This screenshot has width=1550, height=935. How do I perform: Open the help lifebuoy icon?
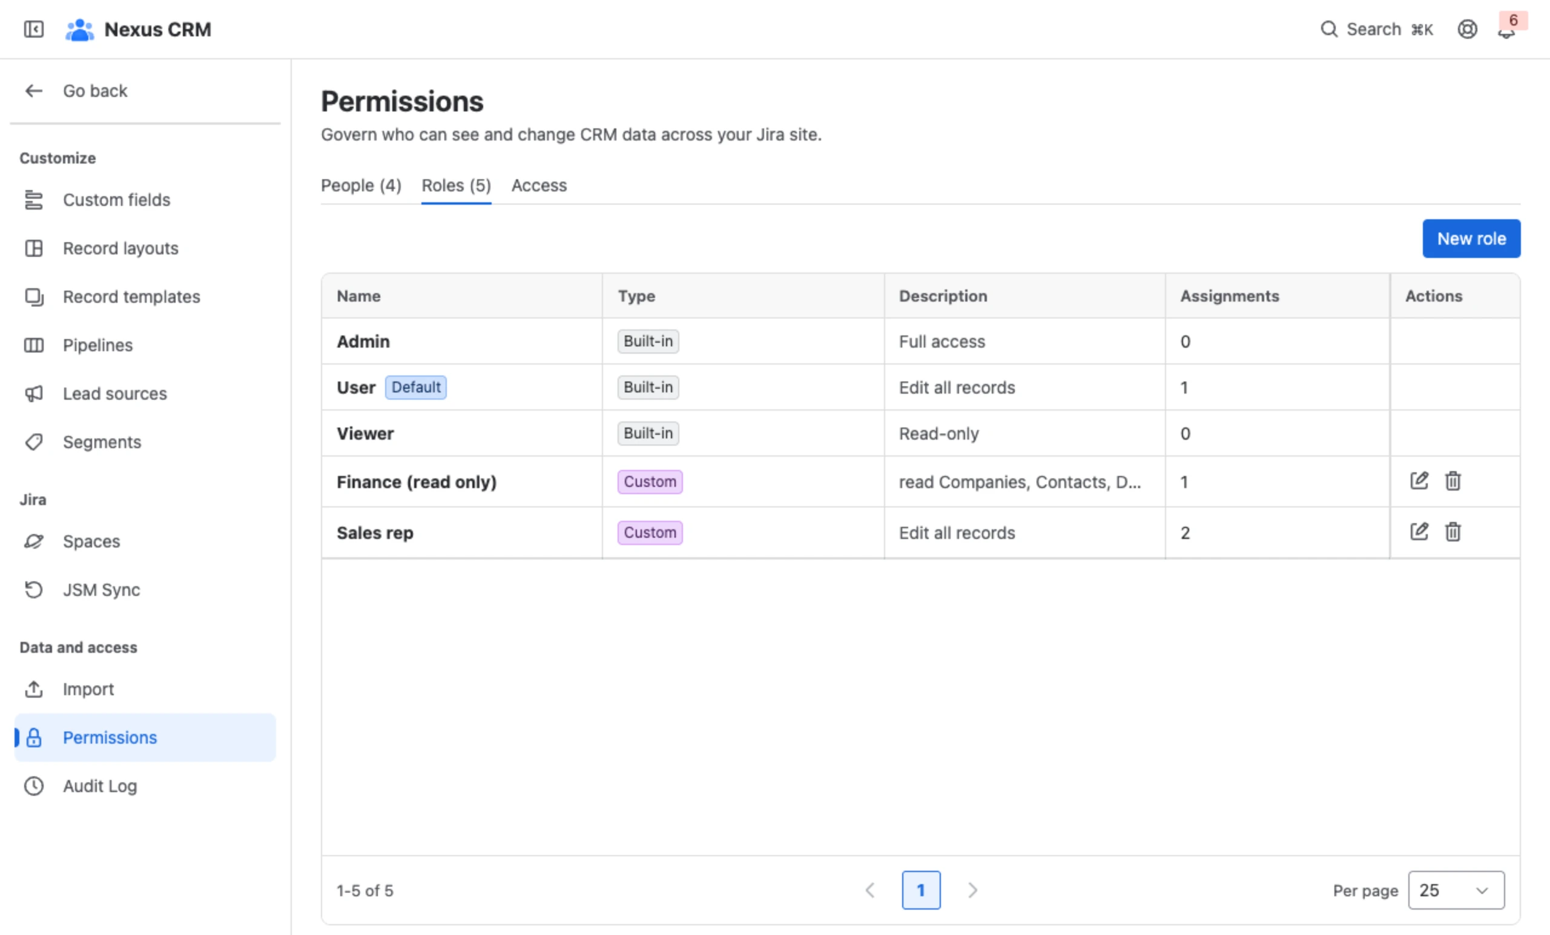[x=1467, y=29]
